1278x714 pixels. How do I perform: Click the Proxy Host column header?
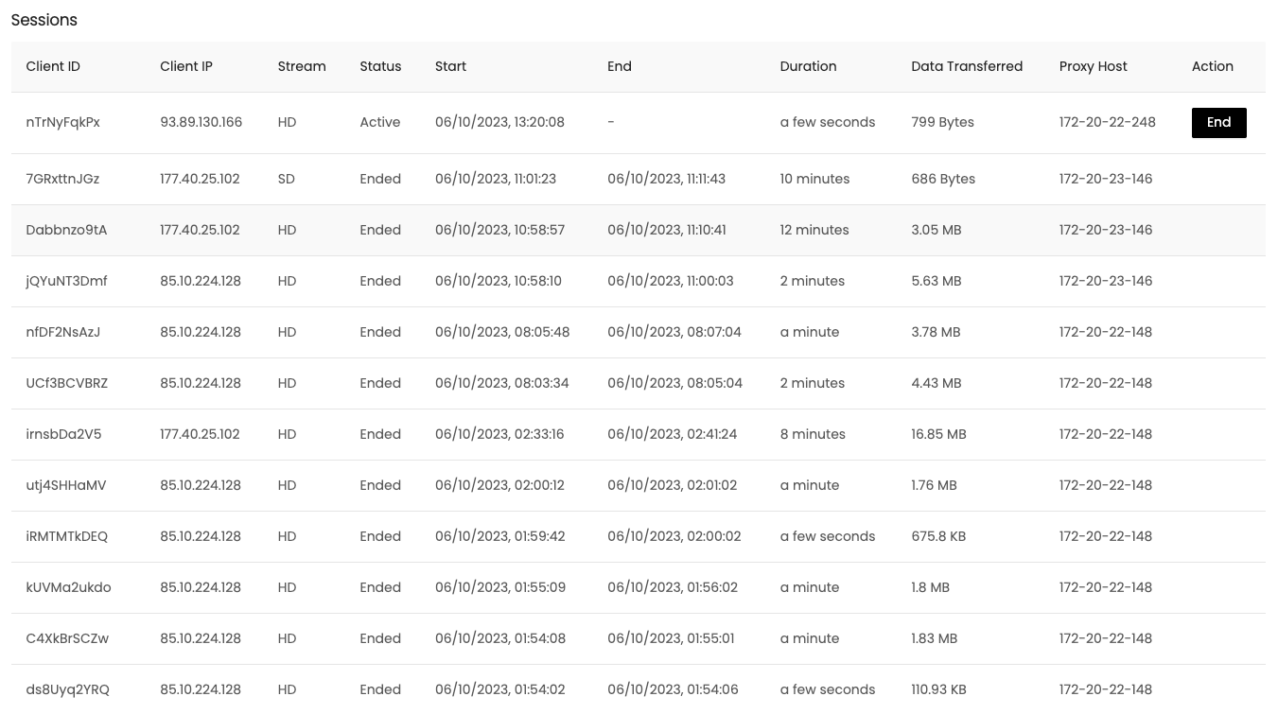click(1094, 66)
